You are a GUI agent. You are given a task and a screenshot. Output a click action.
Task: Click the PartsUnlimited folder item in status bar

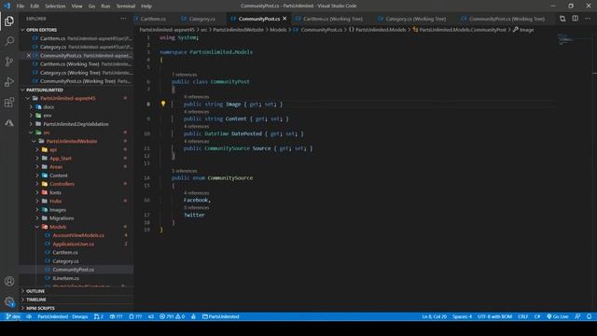click(220, 316)
